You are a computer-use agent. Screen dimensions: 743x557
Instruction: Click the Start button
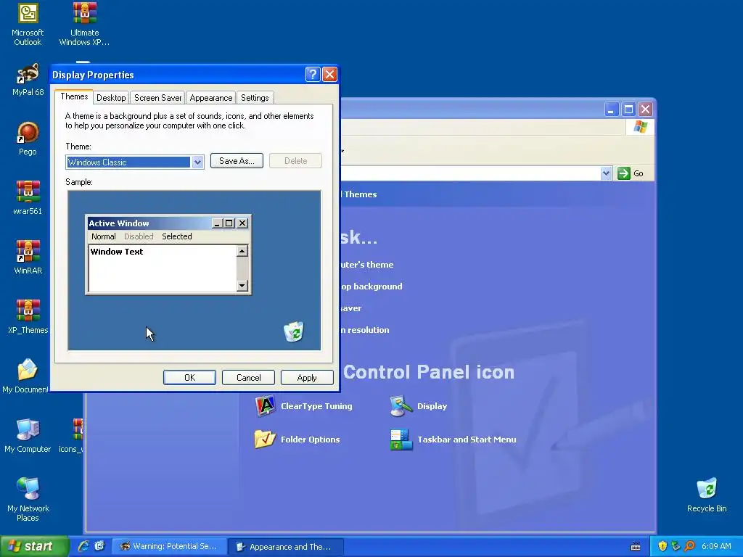point(34,546)
